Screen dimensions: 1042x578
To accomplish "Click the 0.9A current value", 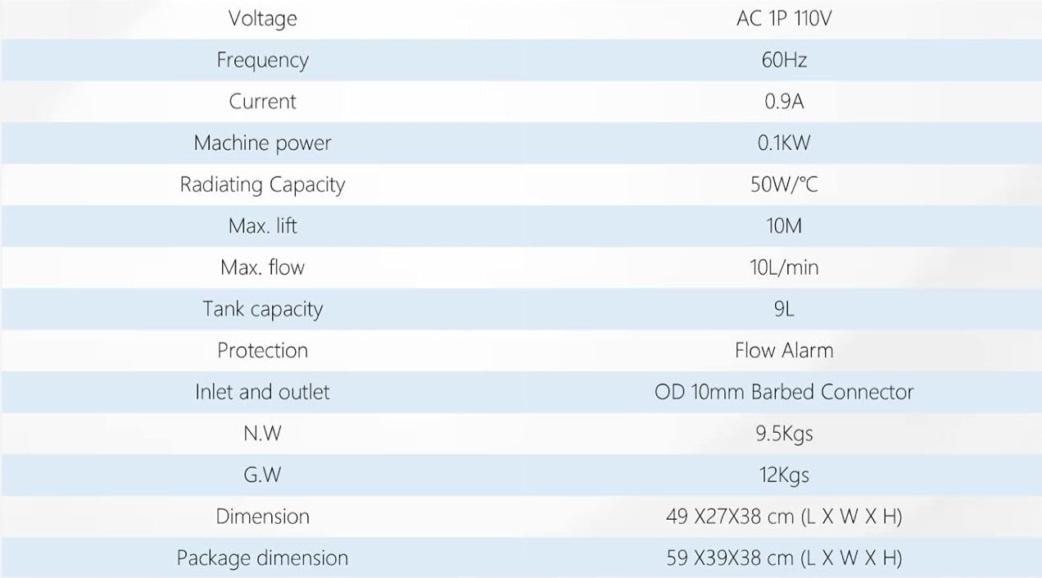I will (783, 102).
